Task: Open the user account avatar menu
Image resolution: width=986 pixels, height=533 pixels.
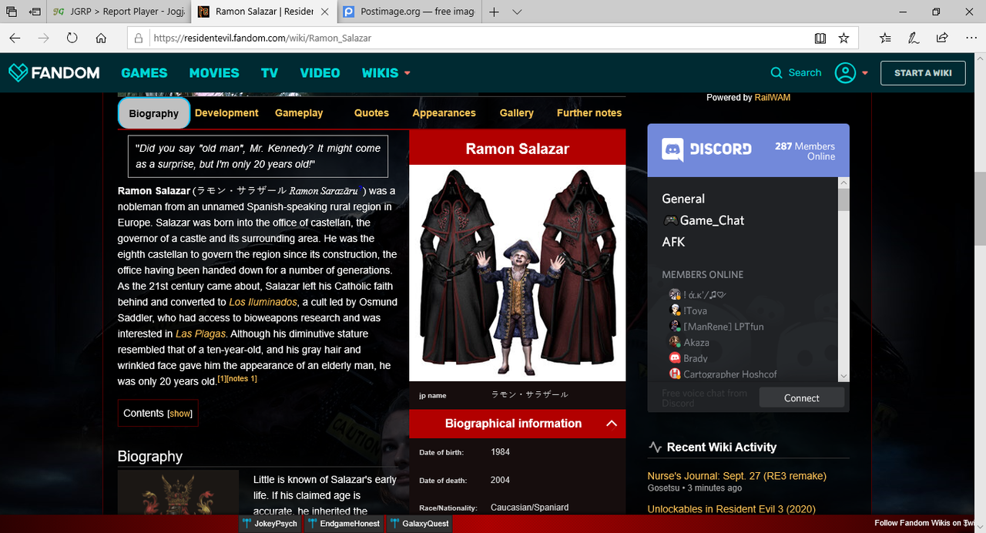Action: click(x=851, y=73)
